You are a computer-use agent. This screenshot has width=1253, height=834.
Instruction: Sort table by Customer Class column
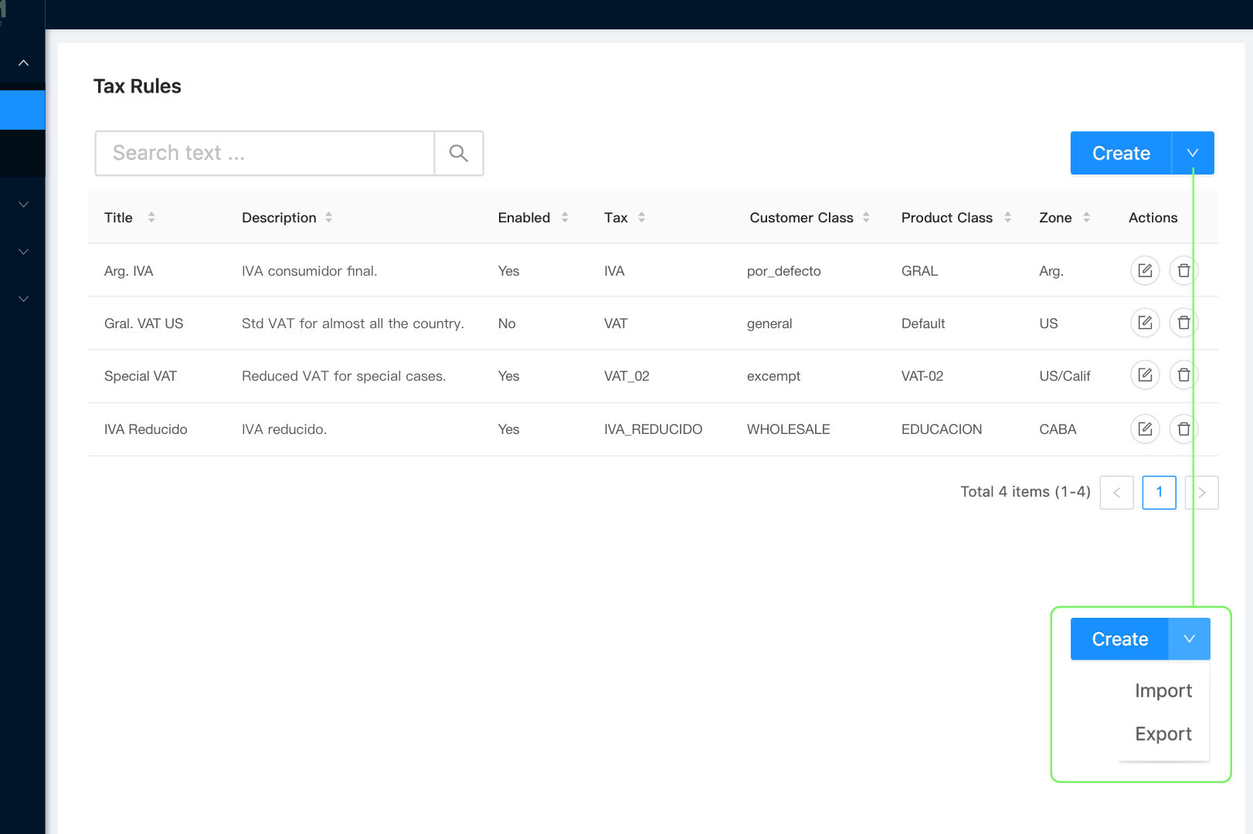(866, 218)
